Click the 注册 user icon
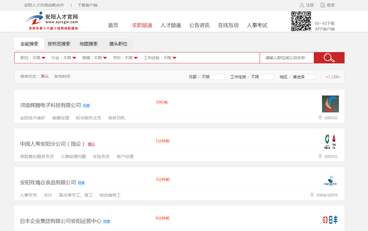 tap(302, 5)
